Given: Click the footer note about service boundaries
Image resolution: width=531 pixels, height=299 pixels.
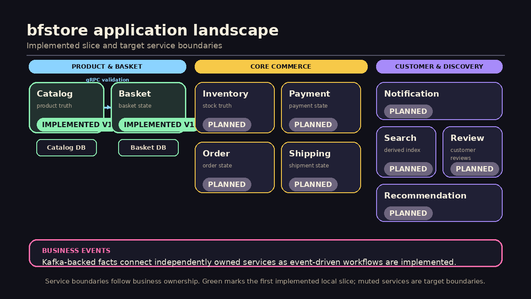Looking at the screenshot, I should (265, 281).
